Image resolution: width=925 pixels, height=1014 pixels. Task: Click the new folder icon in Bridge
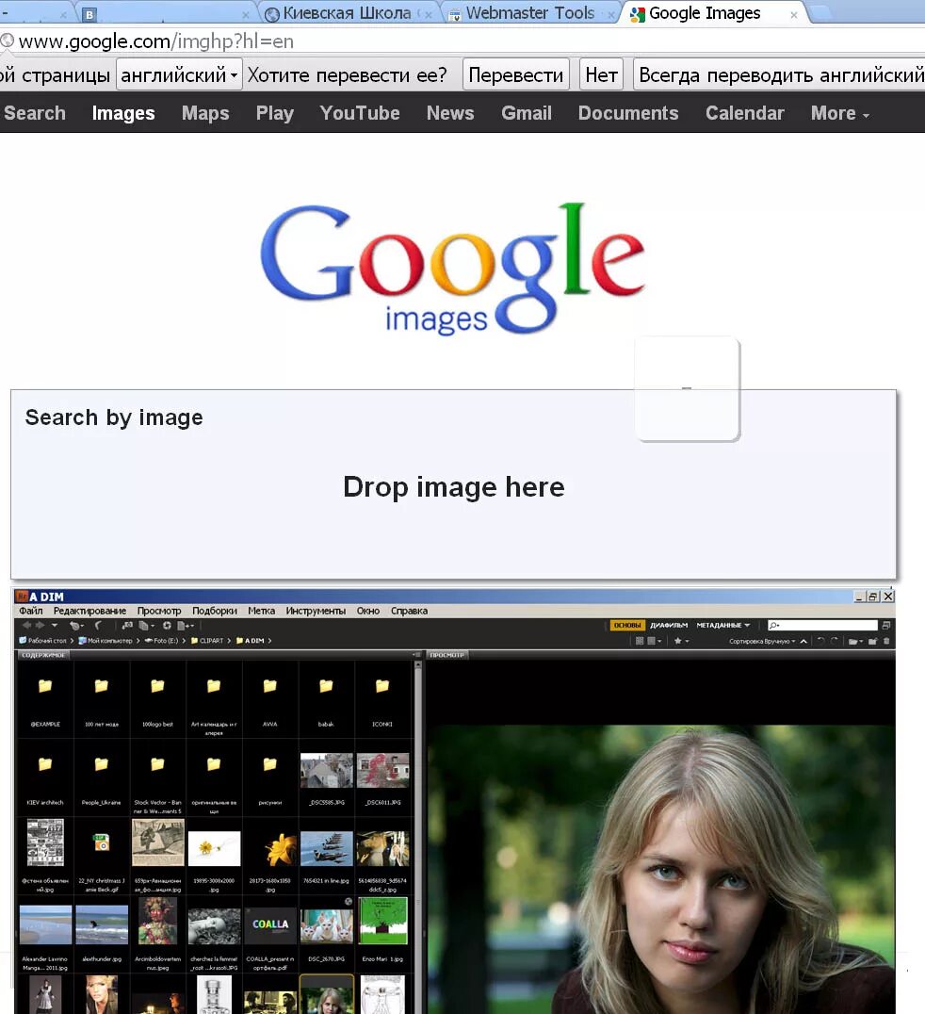pyautogui.click(x=872, y=642)
